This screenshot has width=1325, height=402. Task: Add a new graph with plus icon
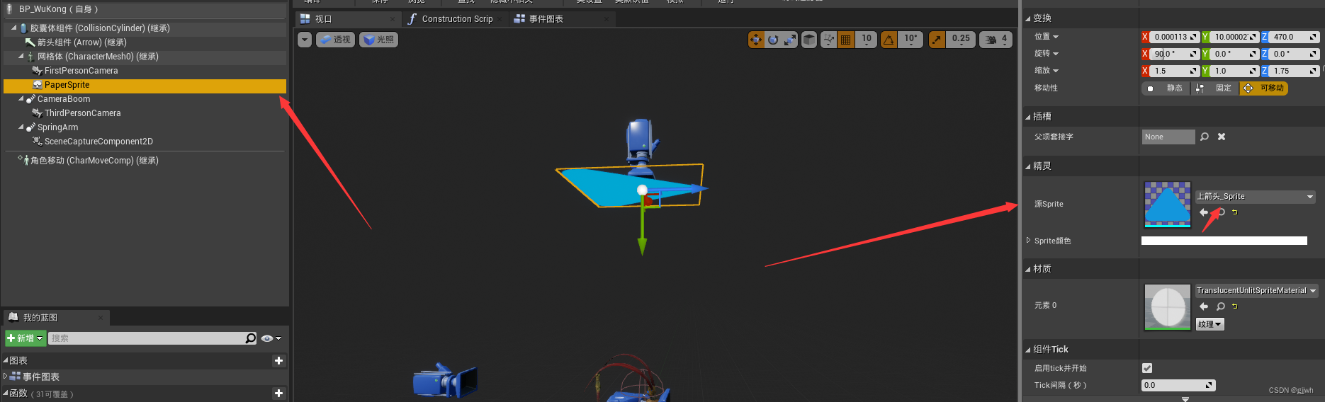pyautogui.click(x=278, y=361)
